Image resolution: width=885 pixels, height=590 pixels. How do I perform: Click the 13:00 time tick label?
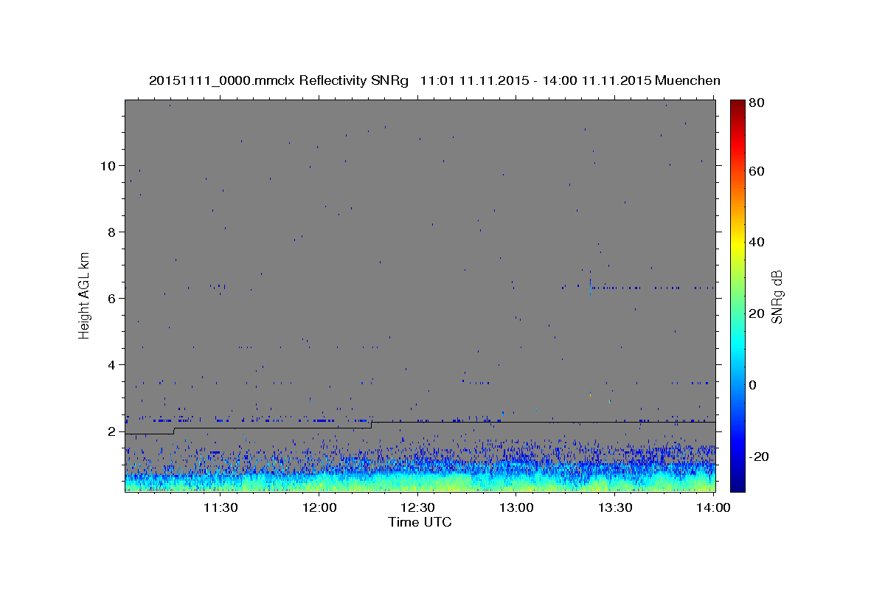point(516,507)
